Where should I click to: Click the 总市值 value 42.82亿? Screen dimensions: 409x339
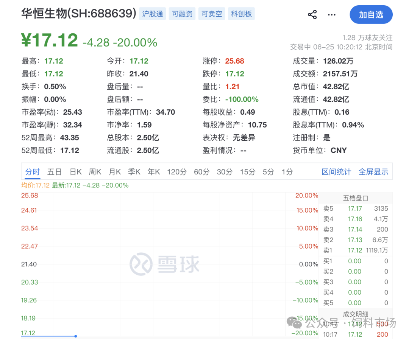click(336, 87)
